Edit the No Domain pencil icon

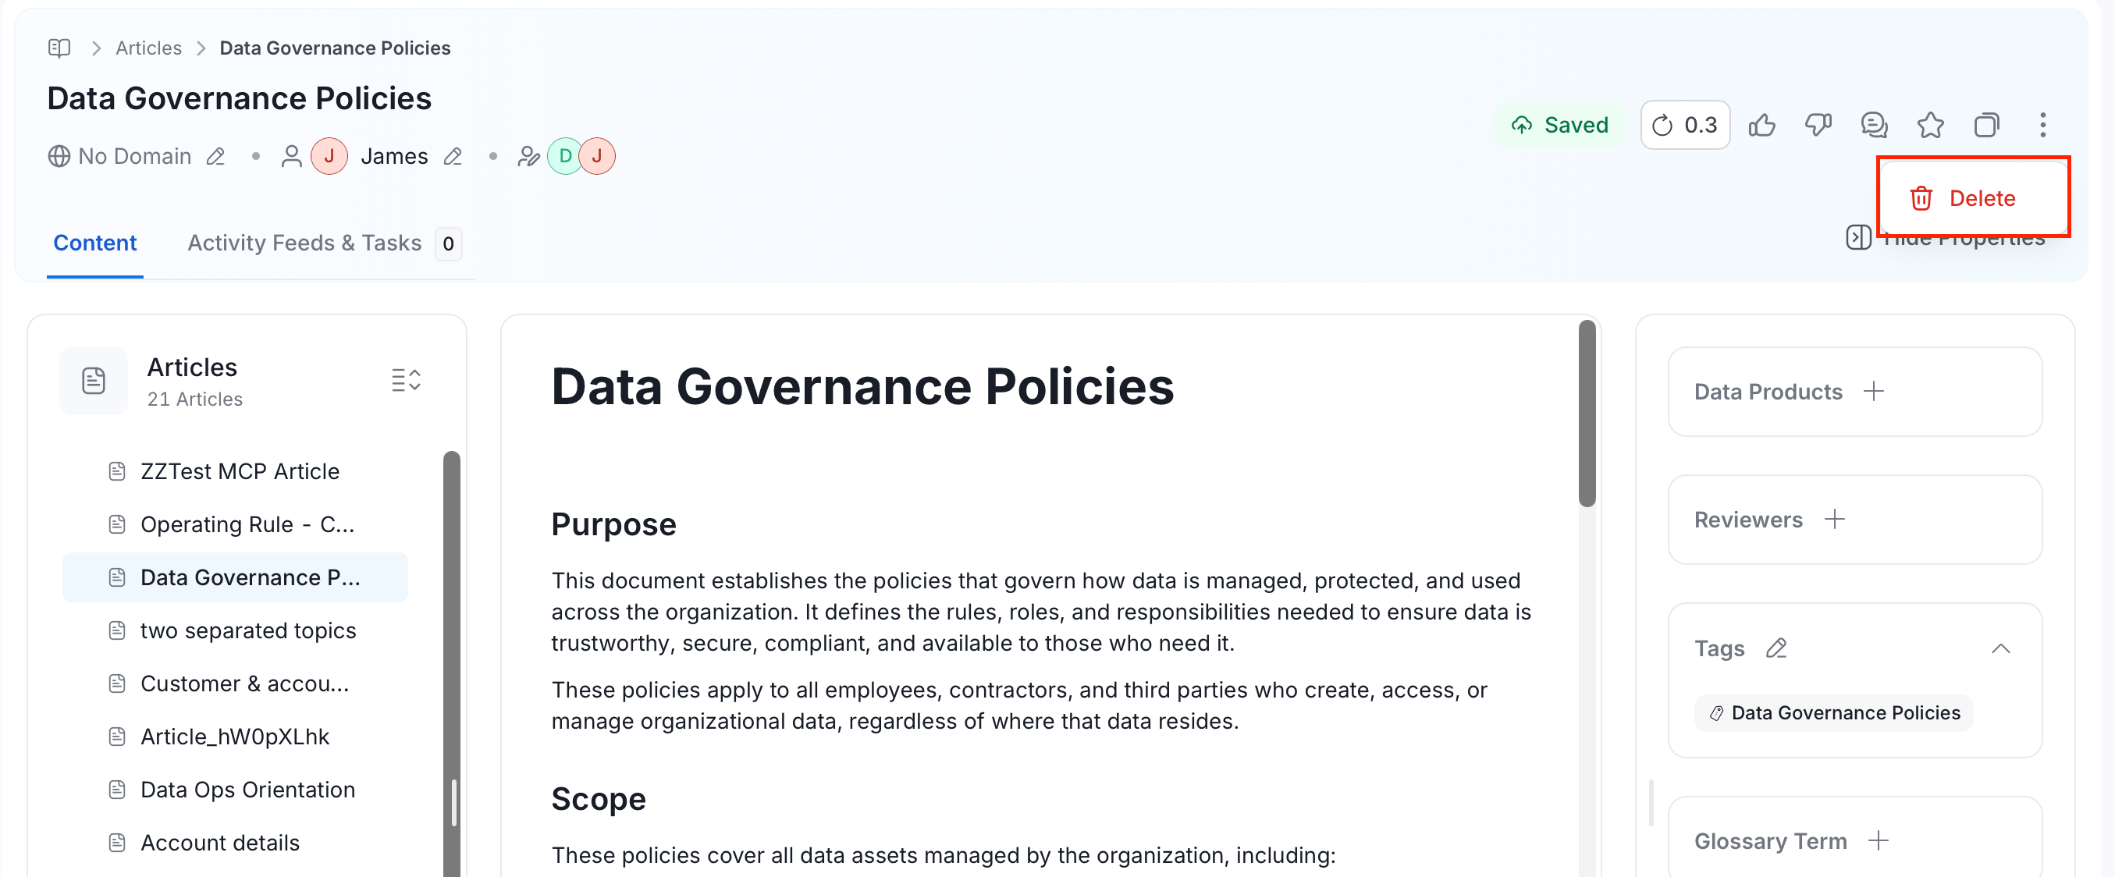[216, 156]
